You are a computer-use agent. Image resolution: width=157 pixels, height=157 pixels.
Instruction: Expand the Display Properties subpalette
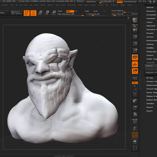coord(151,96)
